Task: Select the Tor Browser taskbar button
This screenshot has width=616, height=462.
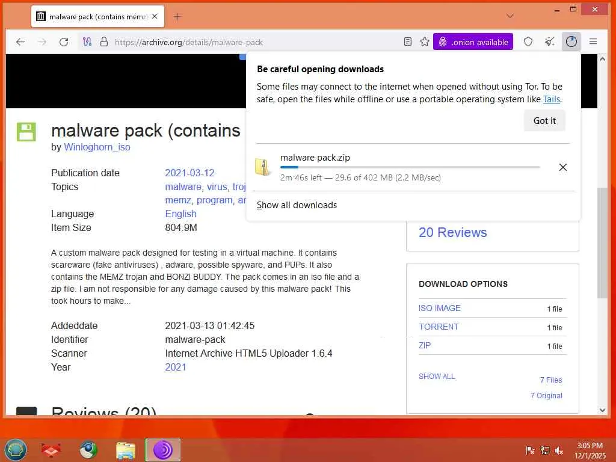Action: pos(163,450)
